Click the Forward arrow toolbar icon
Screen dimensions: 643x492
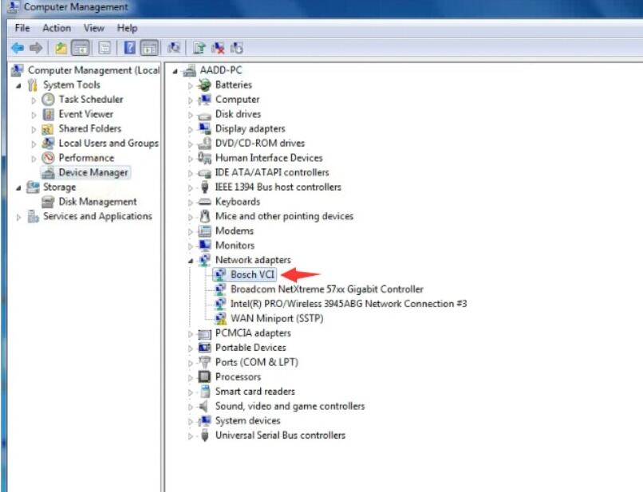(x=36, y=48)
